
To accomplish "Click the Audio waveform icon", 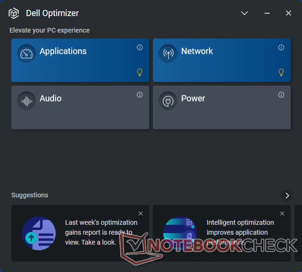I will pos(26,101).
